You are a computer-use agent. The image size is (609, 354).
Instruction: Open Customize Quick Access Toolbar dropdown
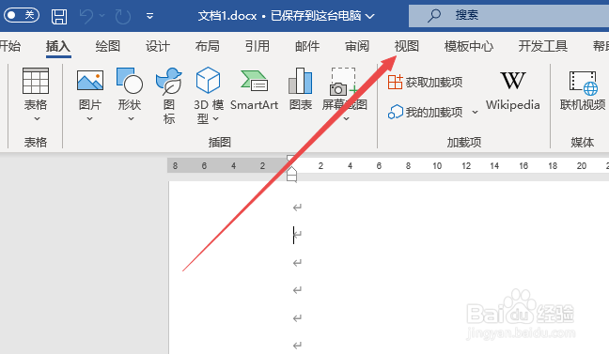tap(149, 16)
